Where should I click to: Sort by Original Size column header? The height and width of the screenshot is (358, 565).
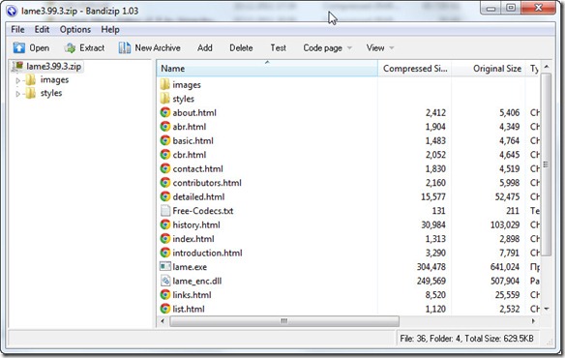tap(489, 69)
